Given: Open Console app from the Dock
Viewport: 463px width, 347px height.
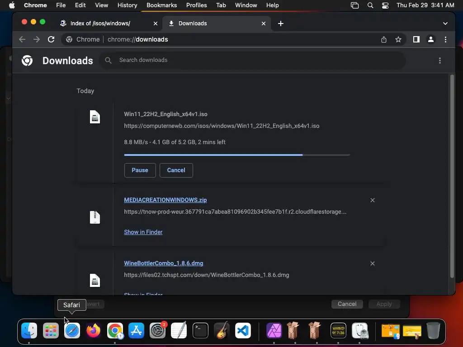Looking at the screenshot, I should click(338, 330).
